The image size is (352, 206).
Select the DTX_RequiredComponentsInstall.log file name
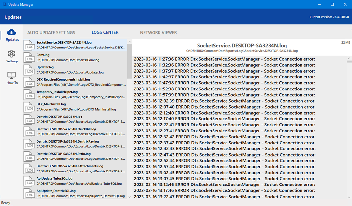[63, 79]
